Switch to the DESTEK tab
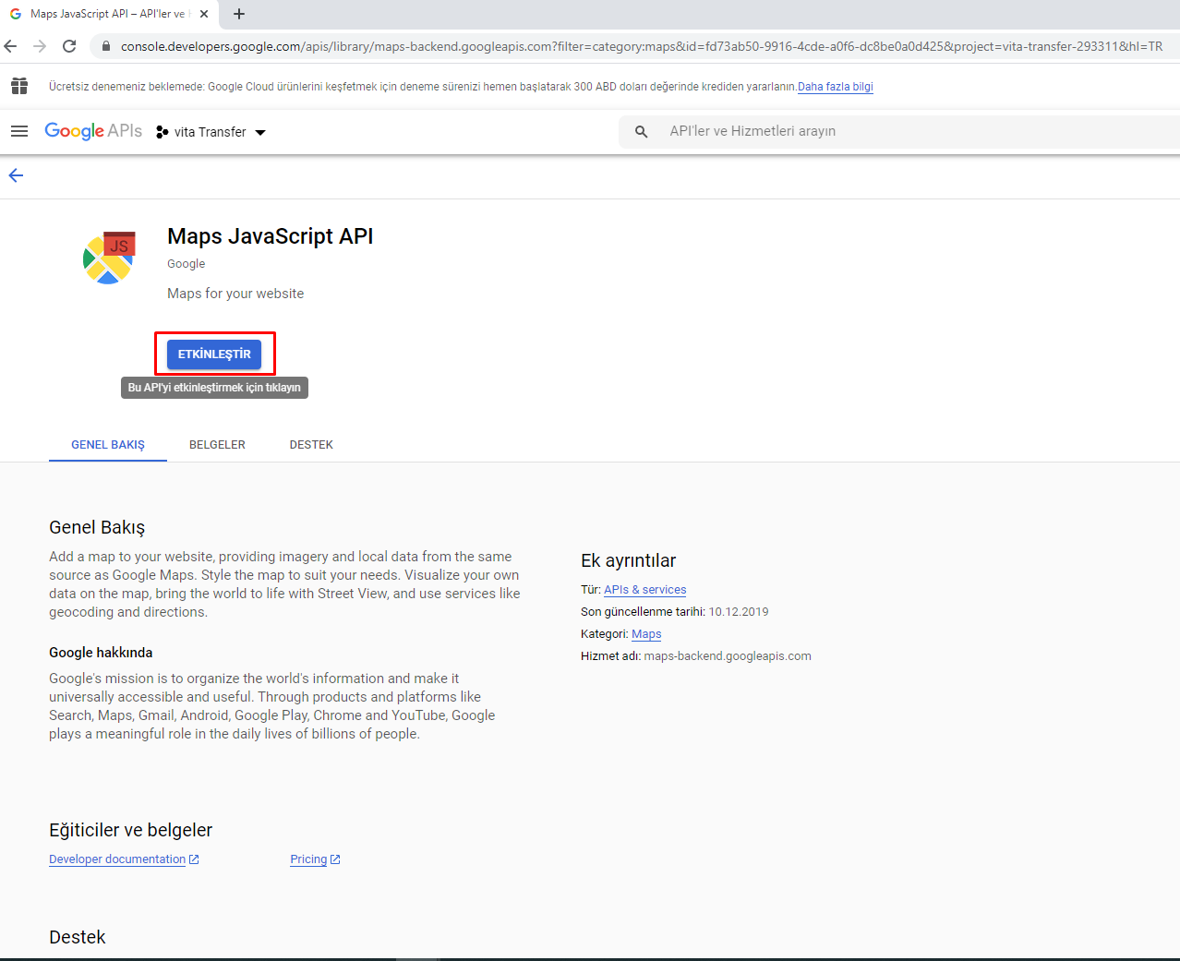The width and height of the screenshot is (1180, 961). [311, 445]
